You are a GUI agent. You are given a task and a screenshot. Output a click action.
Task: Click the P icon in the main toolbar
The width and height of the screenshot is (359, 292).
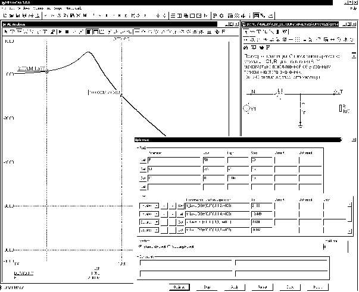215,15
